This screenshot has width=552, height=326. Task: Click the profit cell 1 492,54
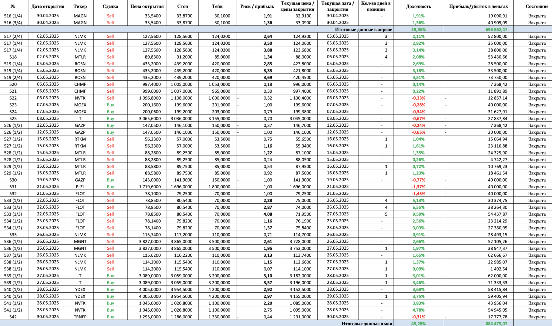pyautogui.click(x=478, y=269)
